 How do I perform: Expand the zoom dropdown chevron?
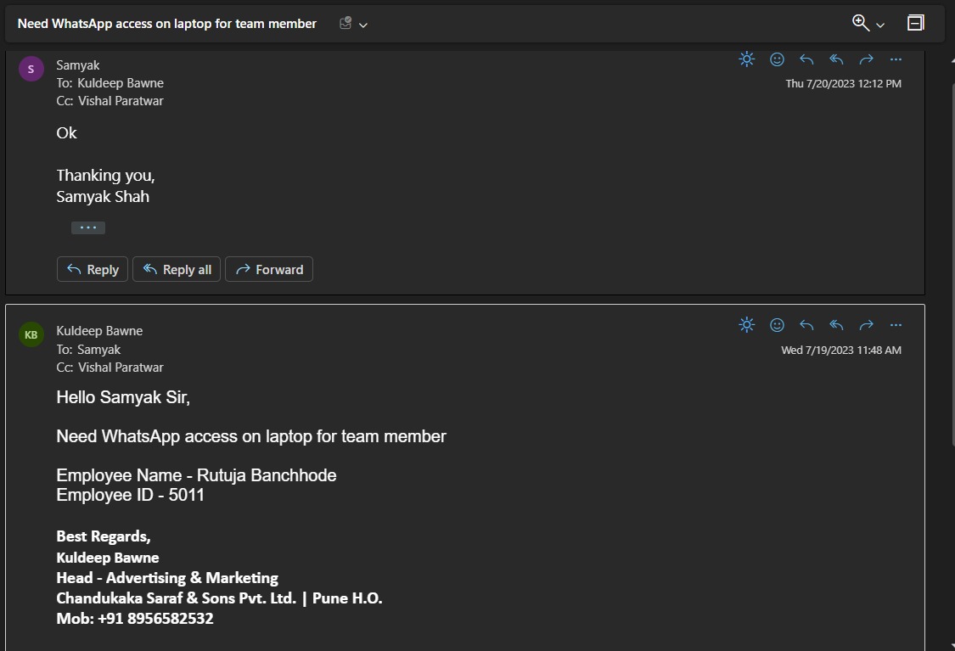tap(880, 25)
